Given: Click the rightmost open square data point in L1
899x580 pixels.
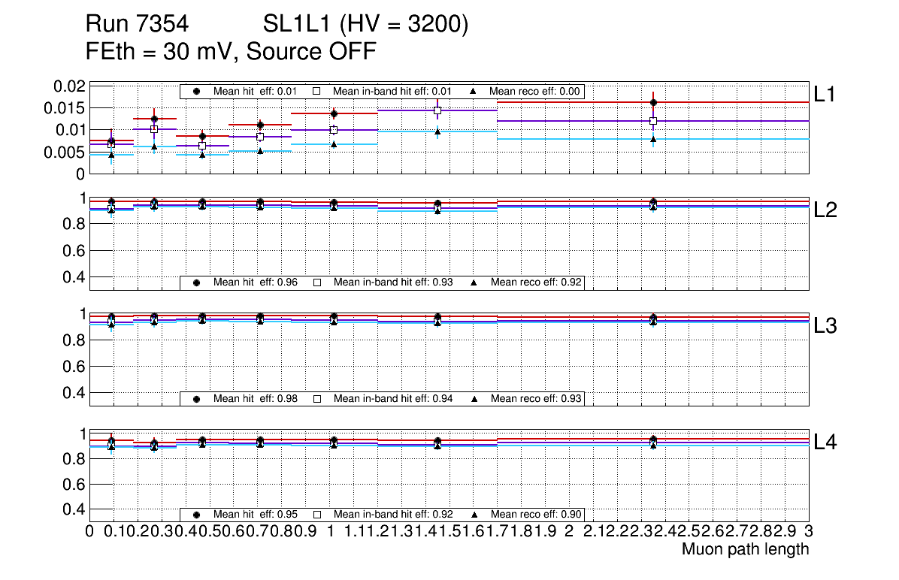Looking at the screenshot, I should coord(653,121).
